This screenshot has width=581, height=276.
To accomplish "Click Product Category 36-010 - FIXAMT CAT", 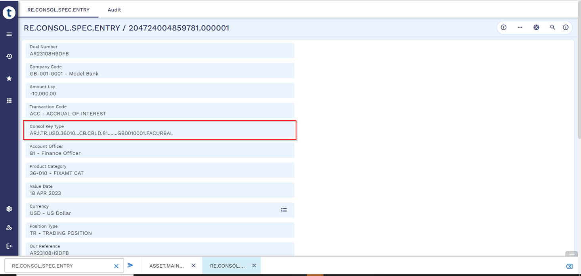I will click(57, 173).
